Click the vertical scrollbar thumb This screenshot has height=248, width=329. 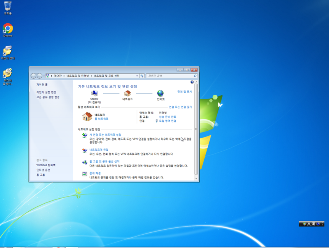pyautogui.click(x=196, y=129)
